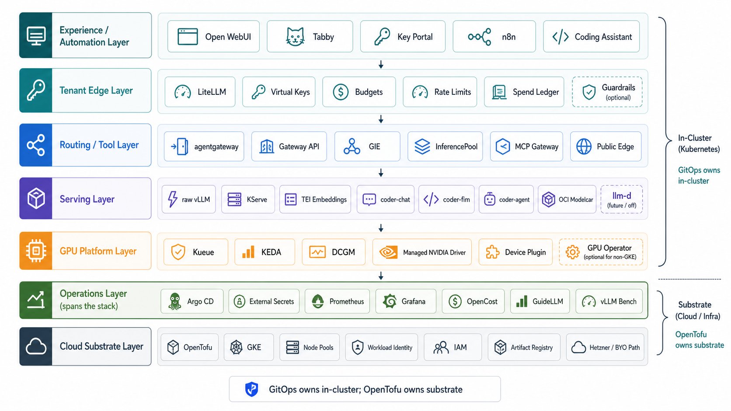Click the '(spans the stack)' subtitle
This screenshot has width=731, height=411.
(89, 306)
